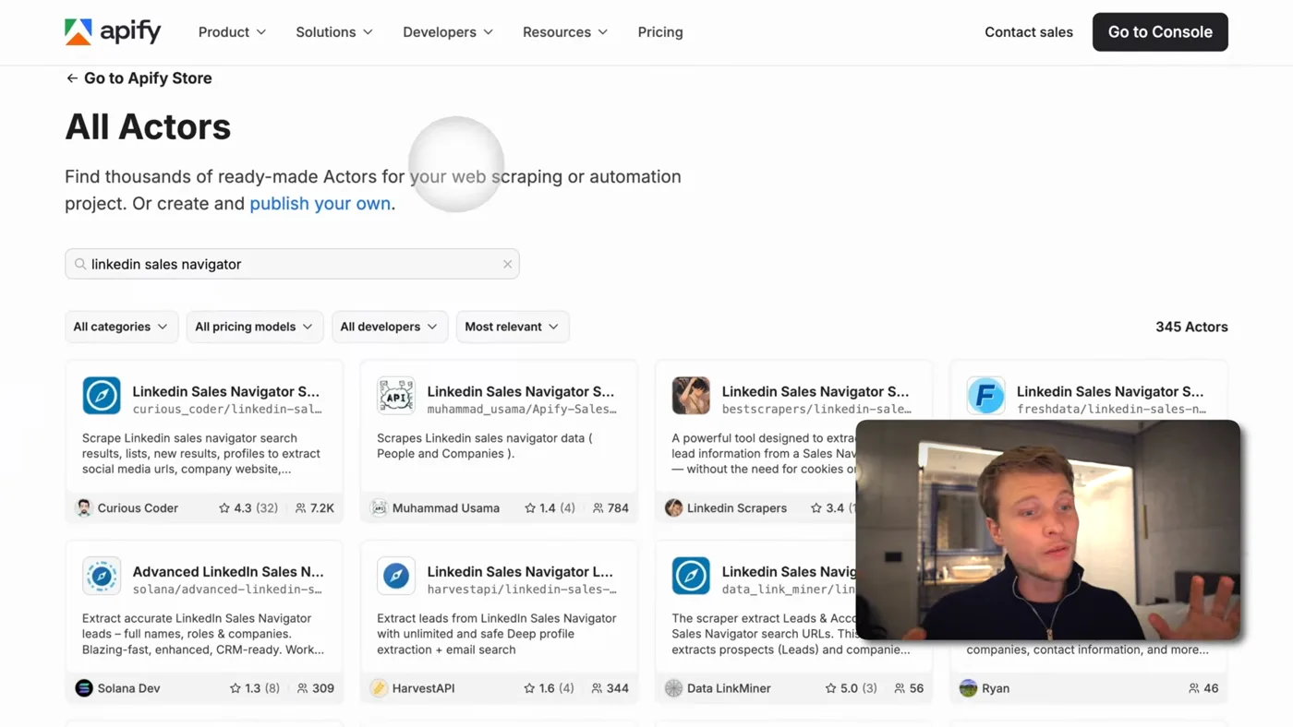Click the users icon next to 7.2K
The width and height of the screenshot is (1293, 727).
click(x=300, y=508)
